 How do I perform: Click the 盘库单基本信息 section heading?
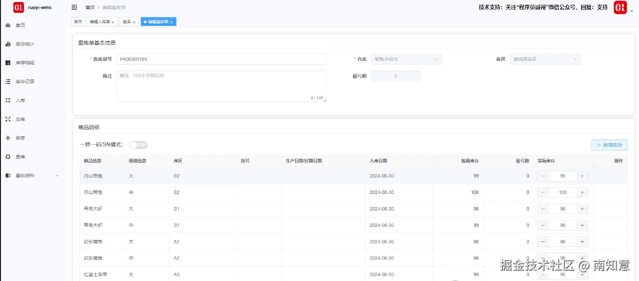97,43
